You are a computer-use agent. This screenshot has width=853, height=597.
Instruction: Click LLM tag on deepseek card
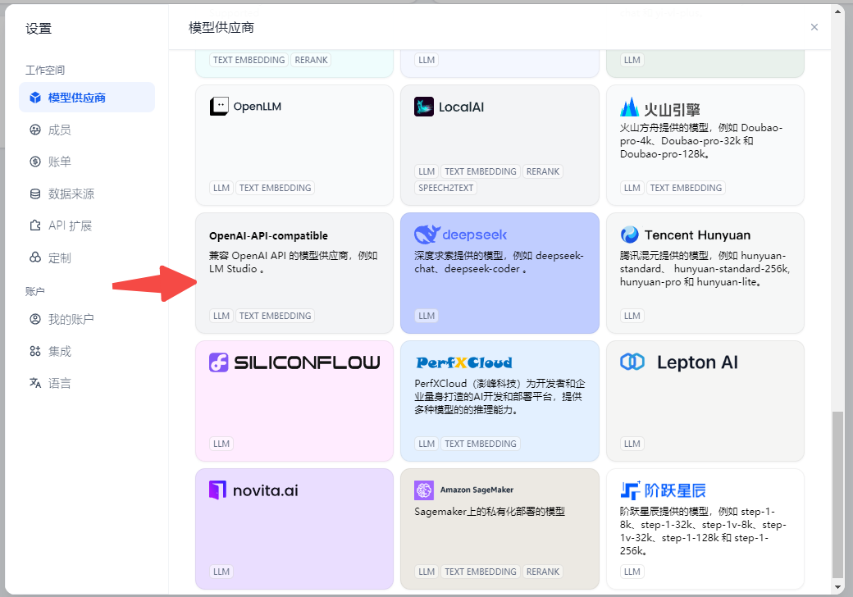(x=426, y=316)
